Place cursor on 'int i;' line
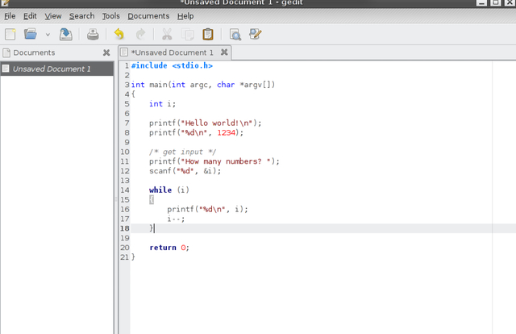 162,104
